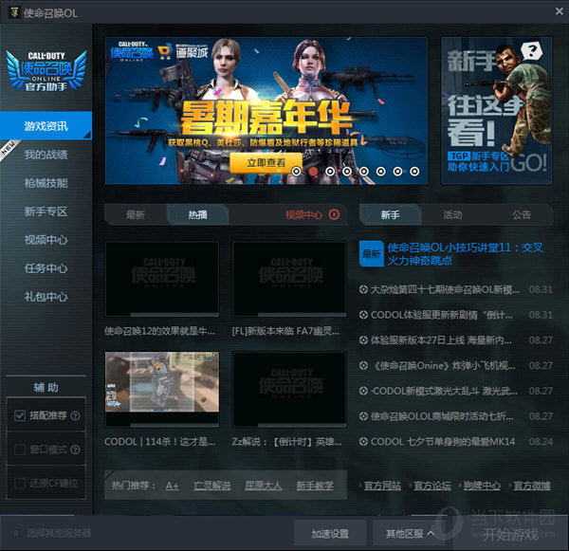Screen dimensions: 569x551
Task: Click the Call of Duty Online assistant logo
Action: coord(46,70)
